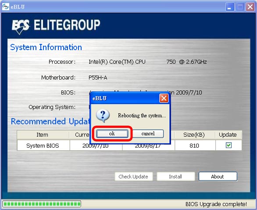Open the About button
This screenshot has width=257, height=210.
[x=218, y=177]
